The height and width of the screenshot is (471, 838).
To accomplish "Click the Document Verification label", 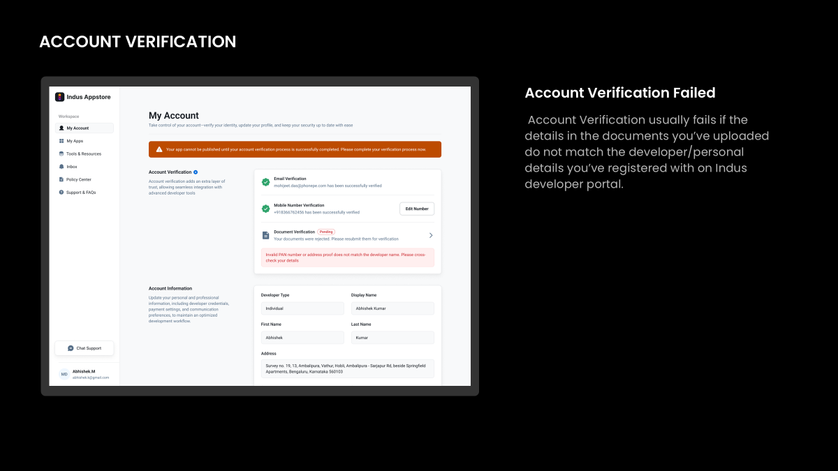I will (x=294, y=232).
